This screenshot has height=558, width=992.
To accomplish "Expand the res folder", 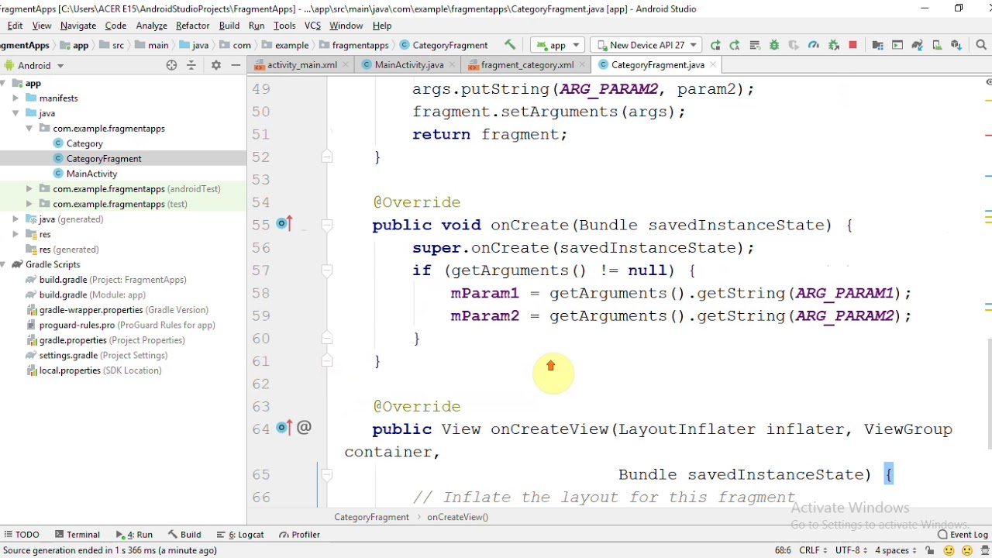I will 15,234.
